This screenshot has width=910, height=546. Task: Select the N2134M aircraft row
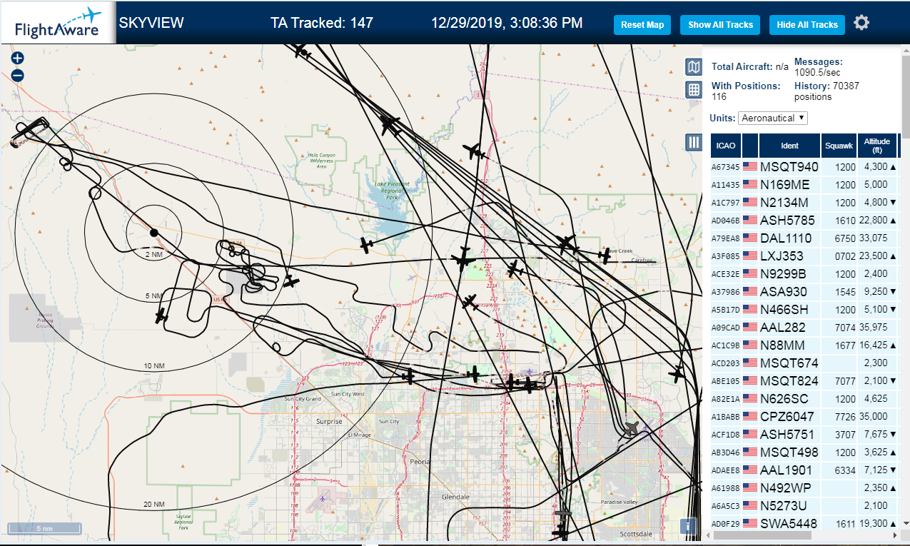804,202
